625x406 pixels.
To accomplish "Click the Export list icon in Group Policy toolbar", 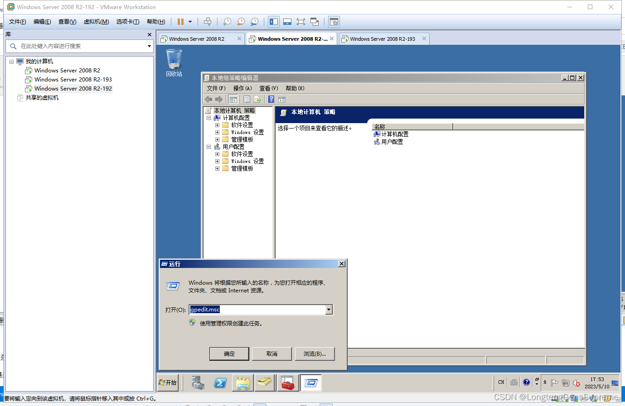I will [x=257, y=100].
